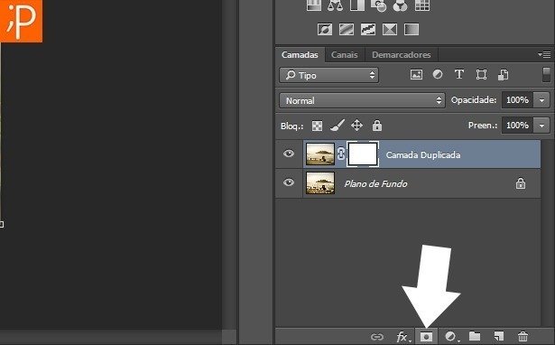
Task: Open the Normal blend mode dropdown
Action: (362, 100)
